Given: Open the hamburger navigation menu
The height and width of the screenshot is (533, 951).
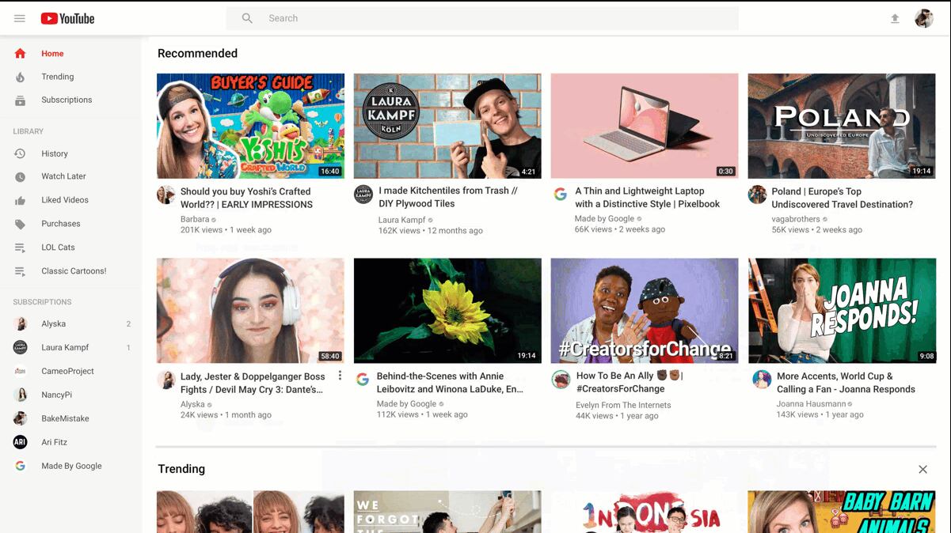Looking at the screenshot, I should pyautogui.click(x=20, y=17).
